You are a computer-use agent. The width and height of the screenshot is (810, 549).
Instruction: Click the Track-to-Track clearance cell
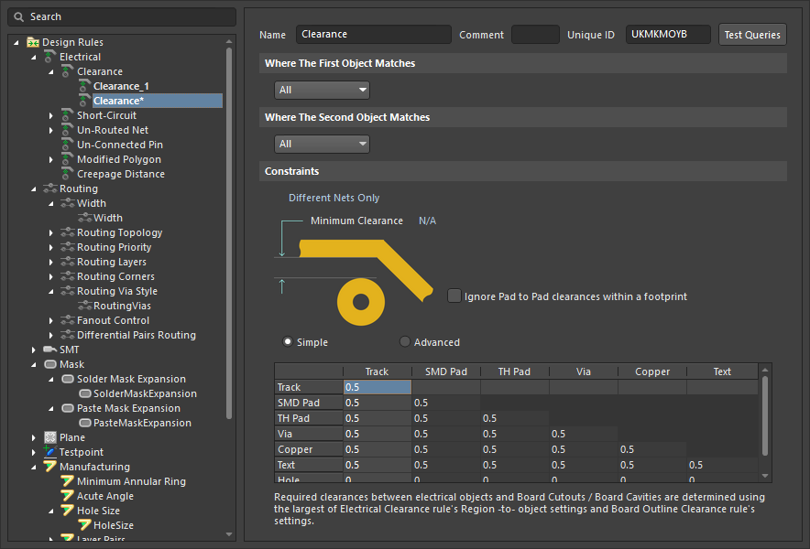pyautogui.click(x=378, y=387)
